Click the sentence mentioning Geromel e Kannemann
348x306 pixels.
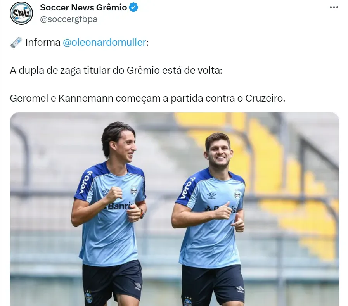click(x=147, y=98)
